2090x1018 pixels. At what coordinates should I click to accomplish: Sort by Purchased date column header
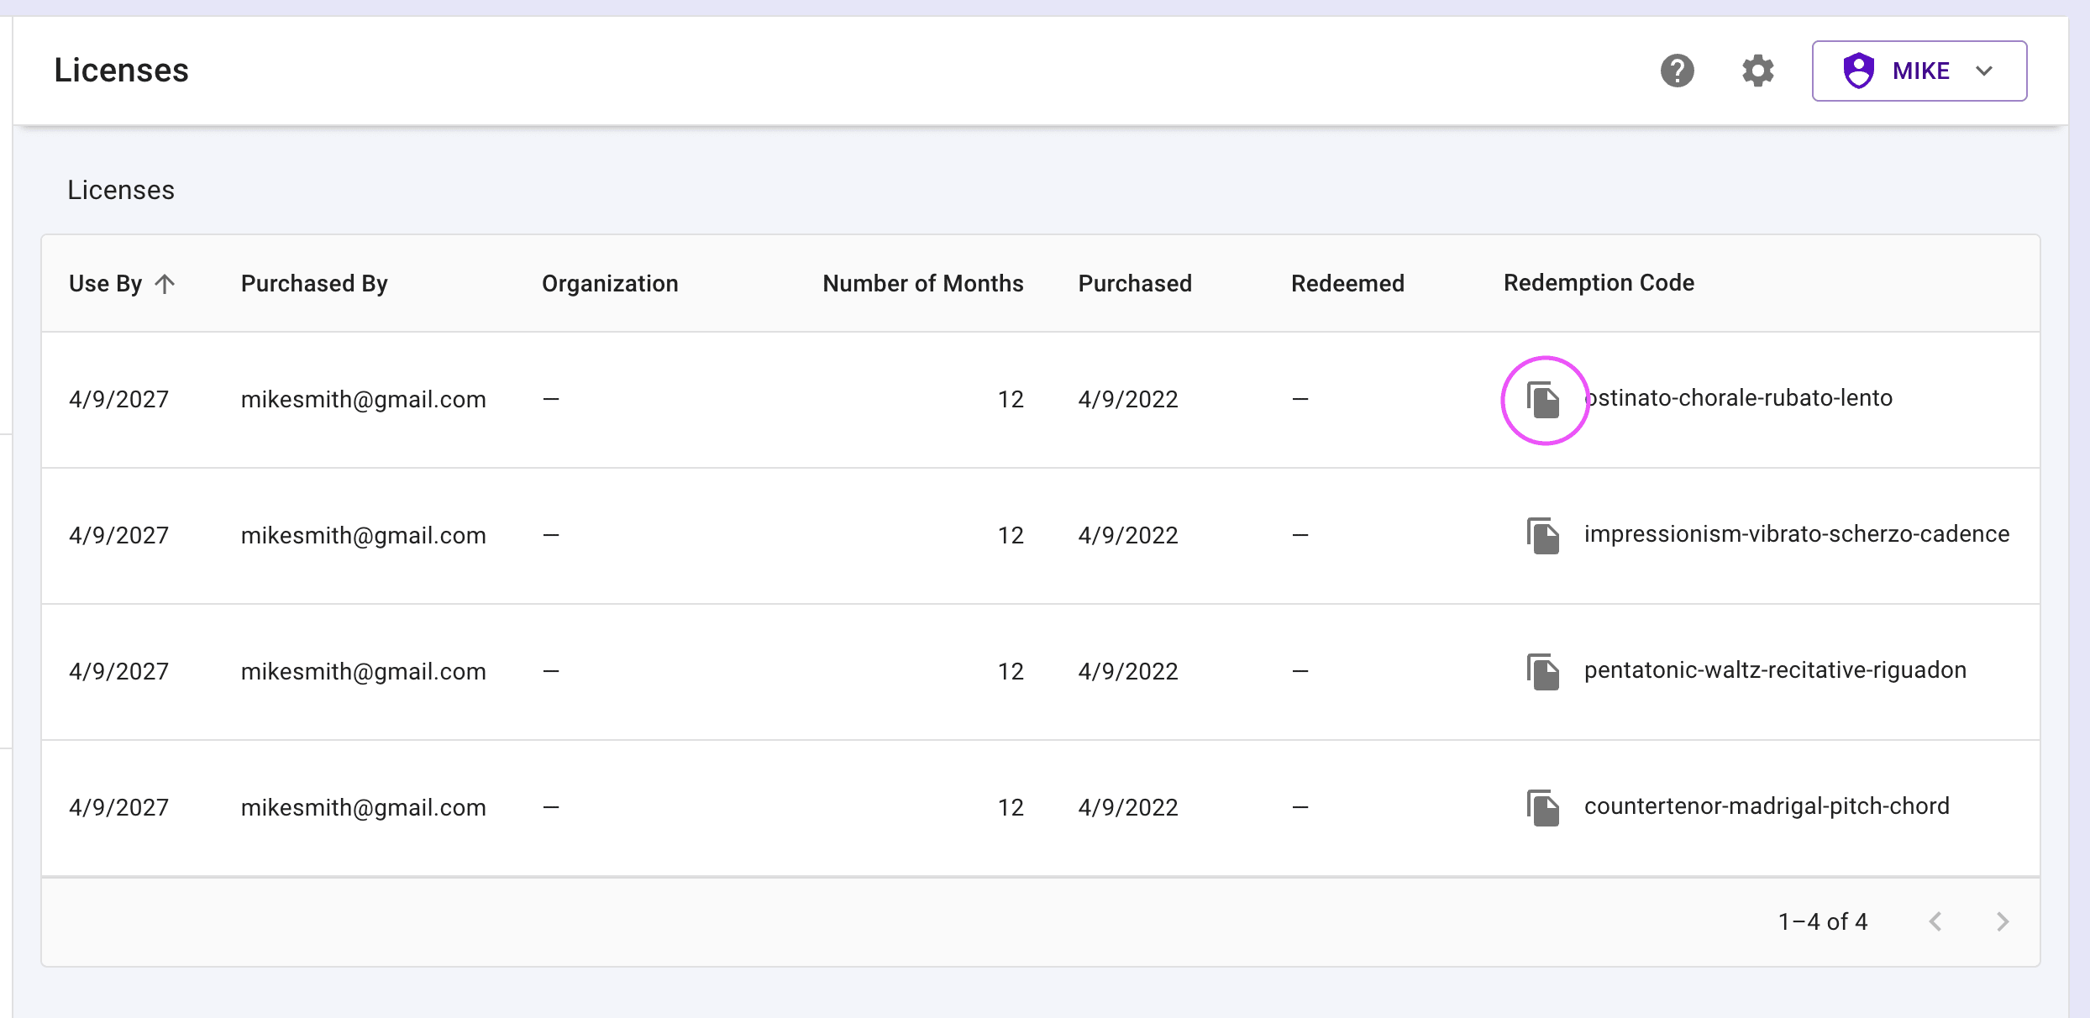click(x=1134, y=284)
